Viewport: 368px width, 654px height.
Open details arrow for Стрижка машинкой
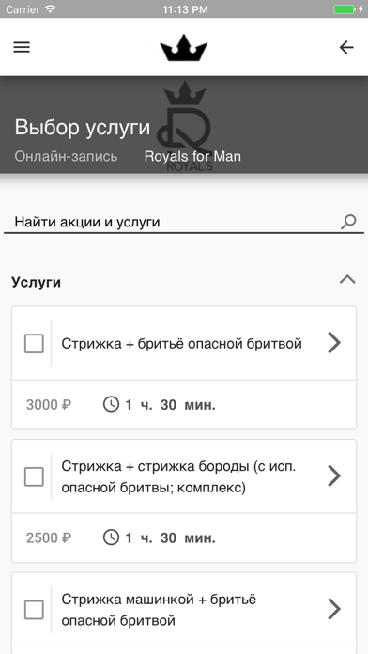click(x=334, y=609)
